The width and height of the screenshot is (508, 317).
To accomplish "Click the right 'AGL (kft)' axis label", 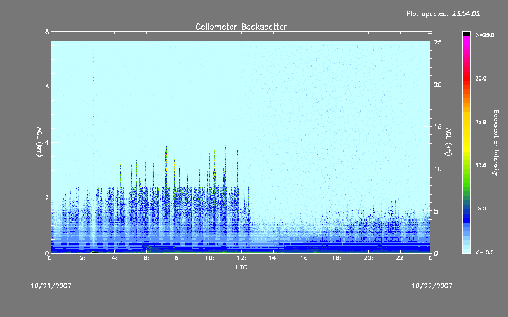I will click(x=448, y=142).
